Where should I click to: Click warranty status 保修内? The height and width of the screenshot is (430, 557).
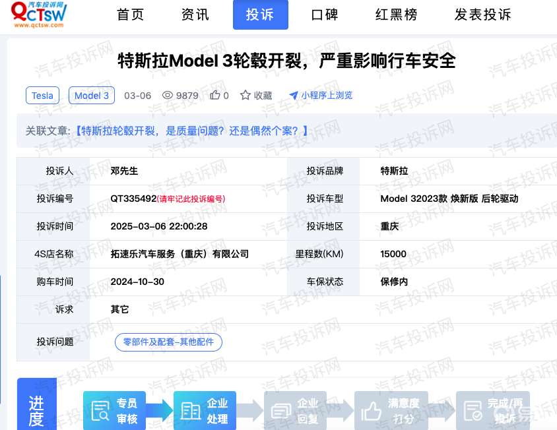[x=394, y=282]
